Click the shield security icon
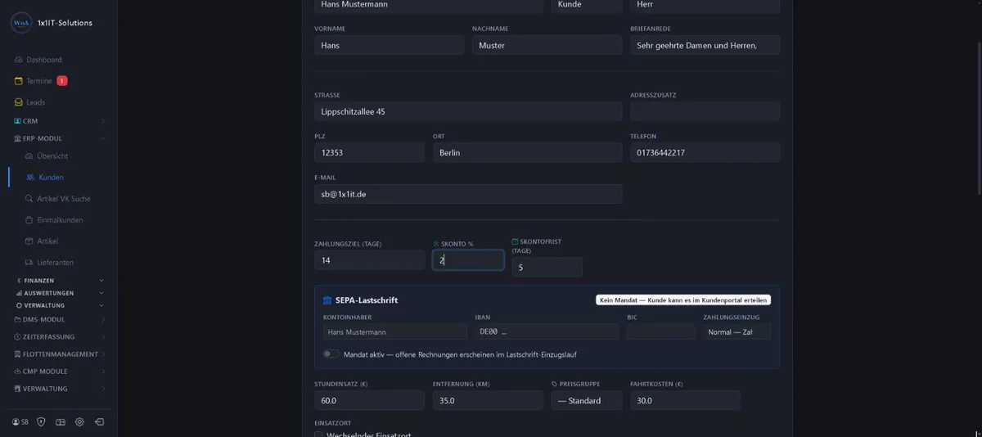This screenshot has height=437, width=982. coord(41,422)
